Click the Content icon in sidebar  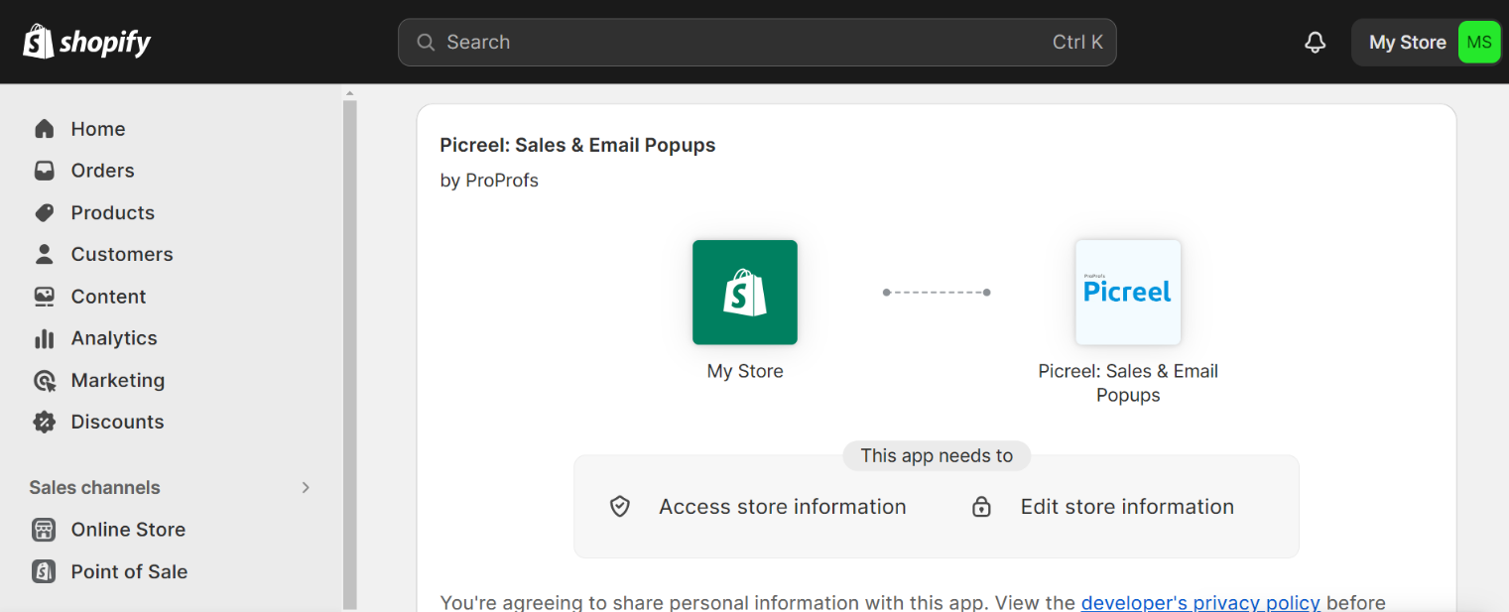point(44,297)
